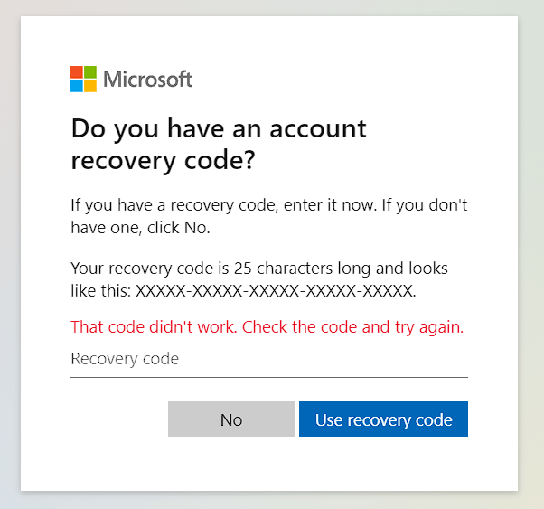The image size is (544, 509).
Task: Click 'Check the code and try again' text
Action: 354,326
